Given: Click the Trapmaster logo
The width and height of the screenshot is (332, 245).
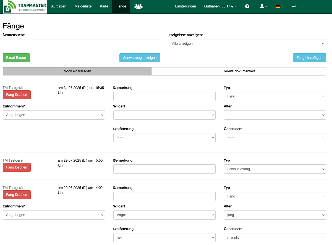Looking at the screenshot, I should (25, 7).
